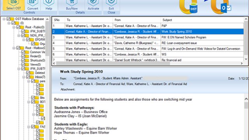Screen dimensions: 249x140
Task: Sort by the Subject column header
Action: [x=202, y=20]
